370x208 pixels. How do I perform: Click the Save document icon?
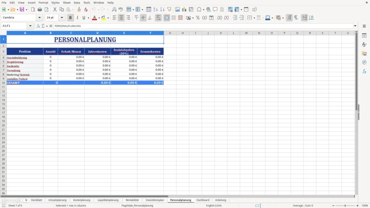(x=22, y=9)
